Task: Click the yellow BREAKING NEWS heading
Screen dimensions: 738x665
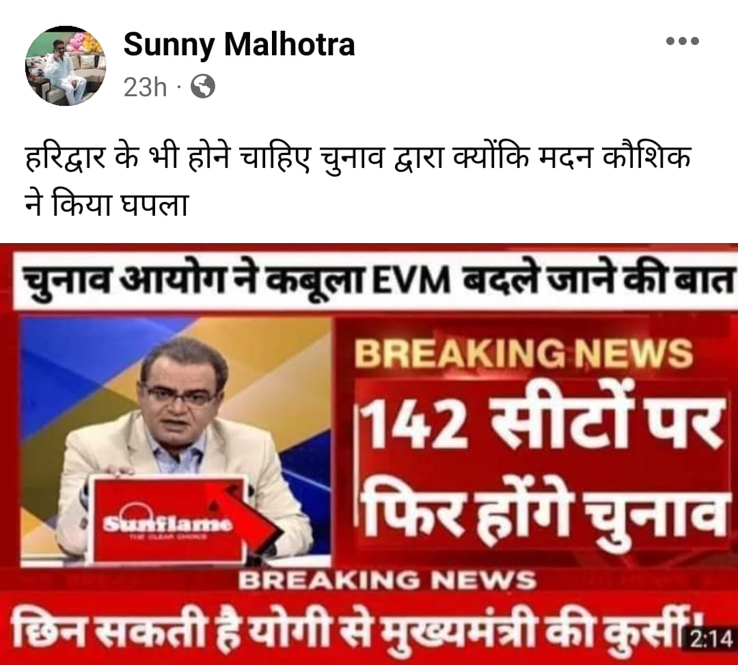Action: tap(524, 353)
